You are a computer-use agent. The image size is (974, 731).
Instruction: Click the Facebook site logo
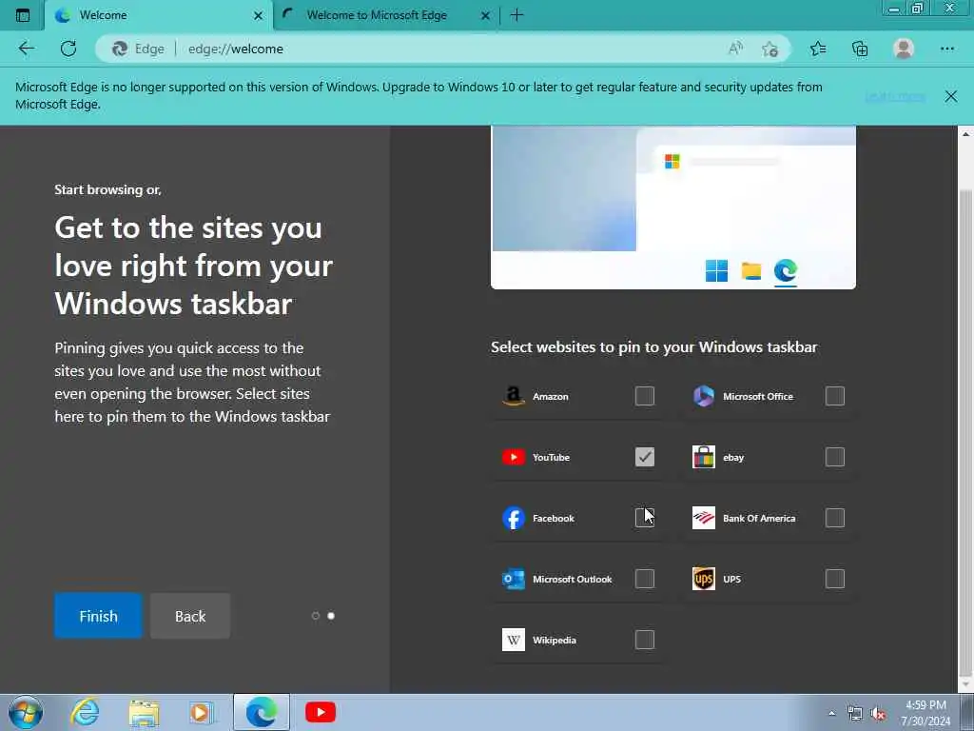point(513,518)
